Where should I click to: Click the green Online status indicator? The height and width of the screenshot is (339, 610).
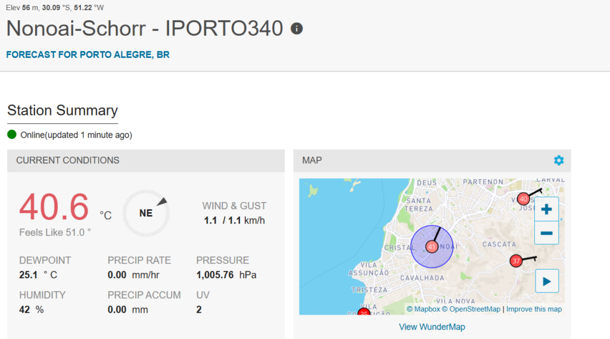12,135
